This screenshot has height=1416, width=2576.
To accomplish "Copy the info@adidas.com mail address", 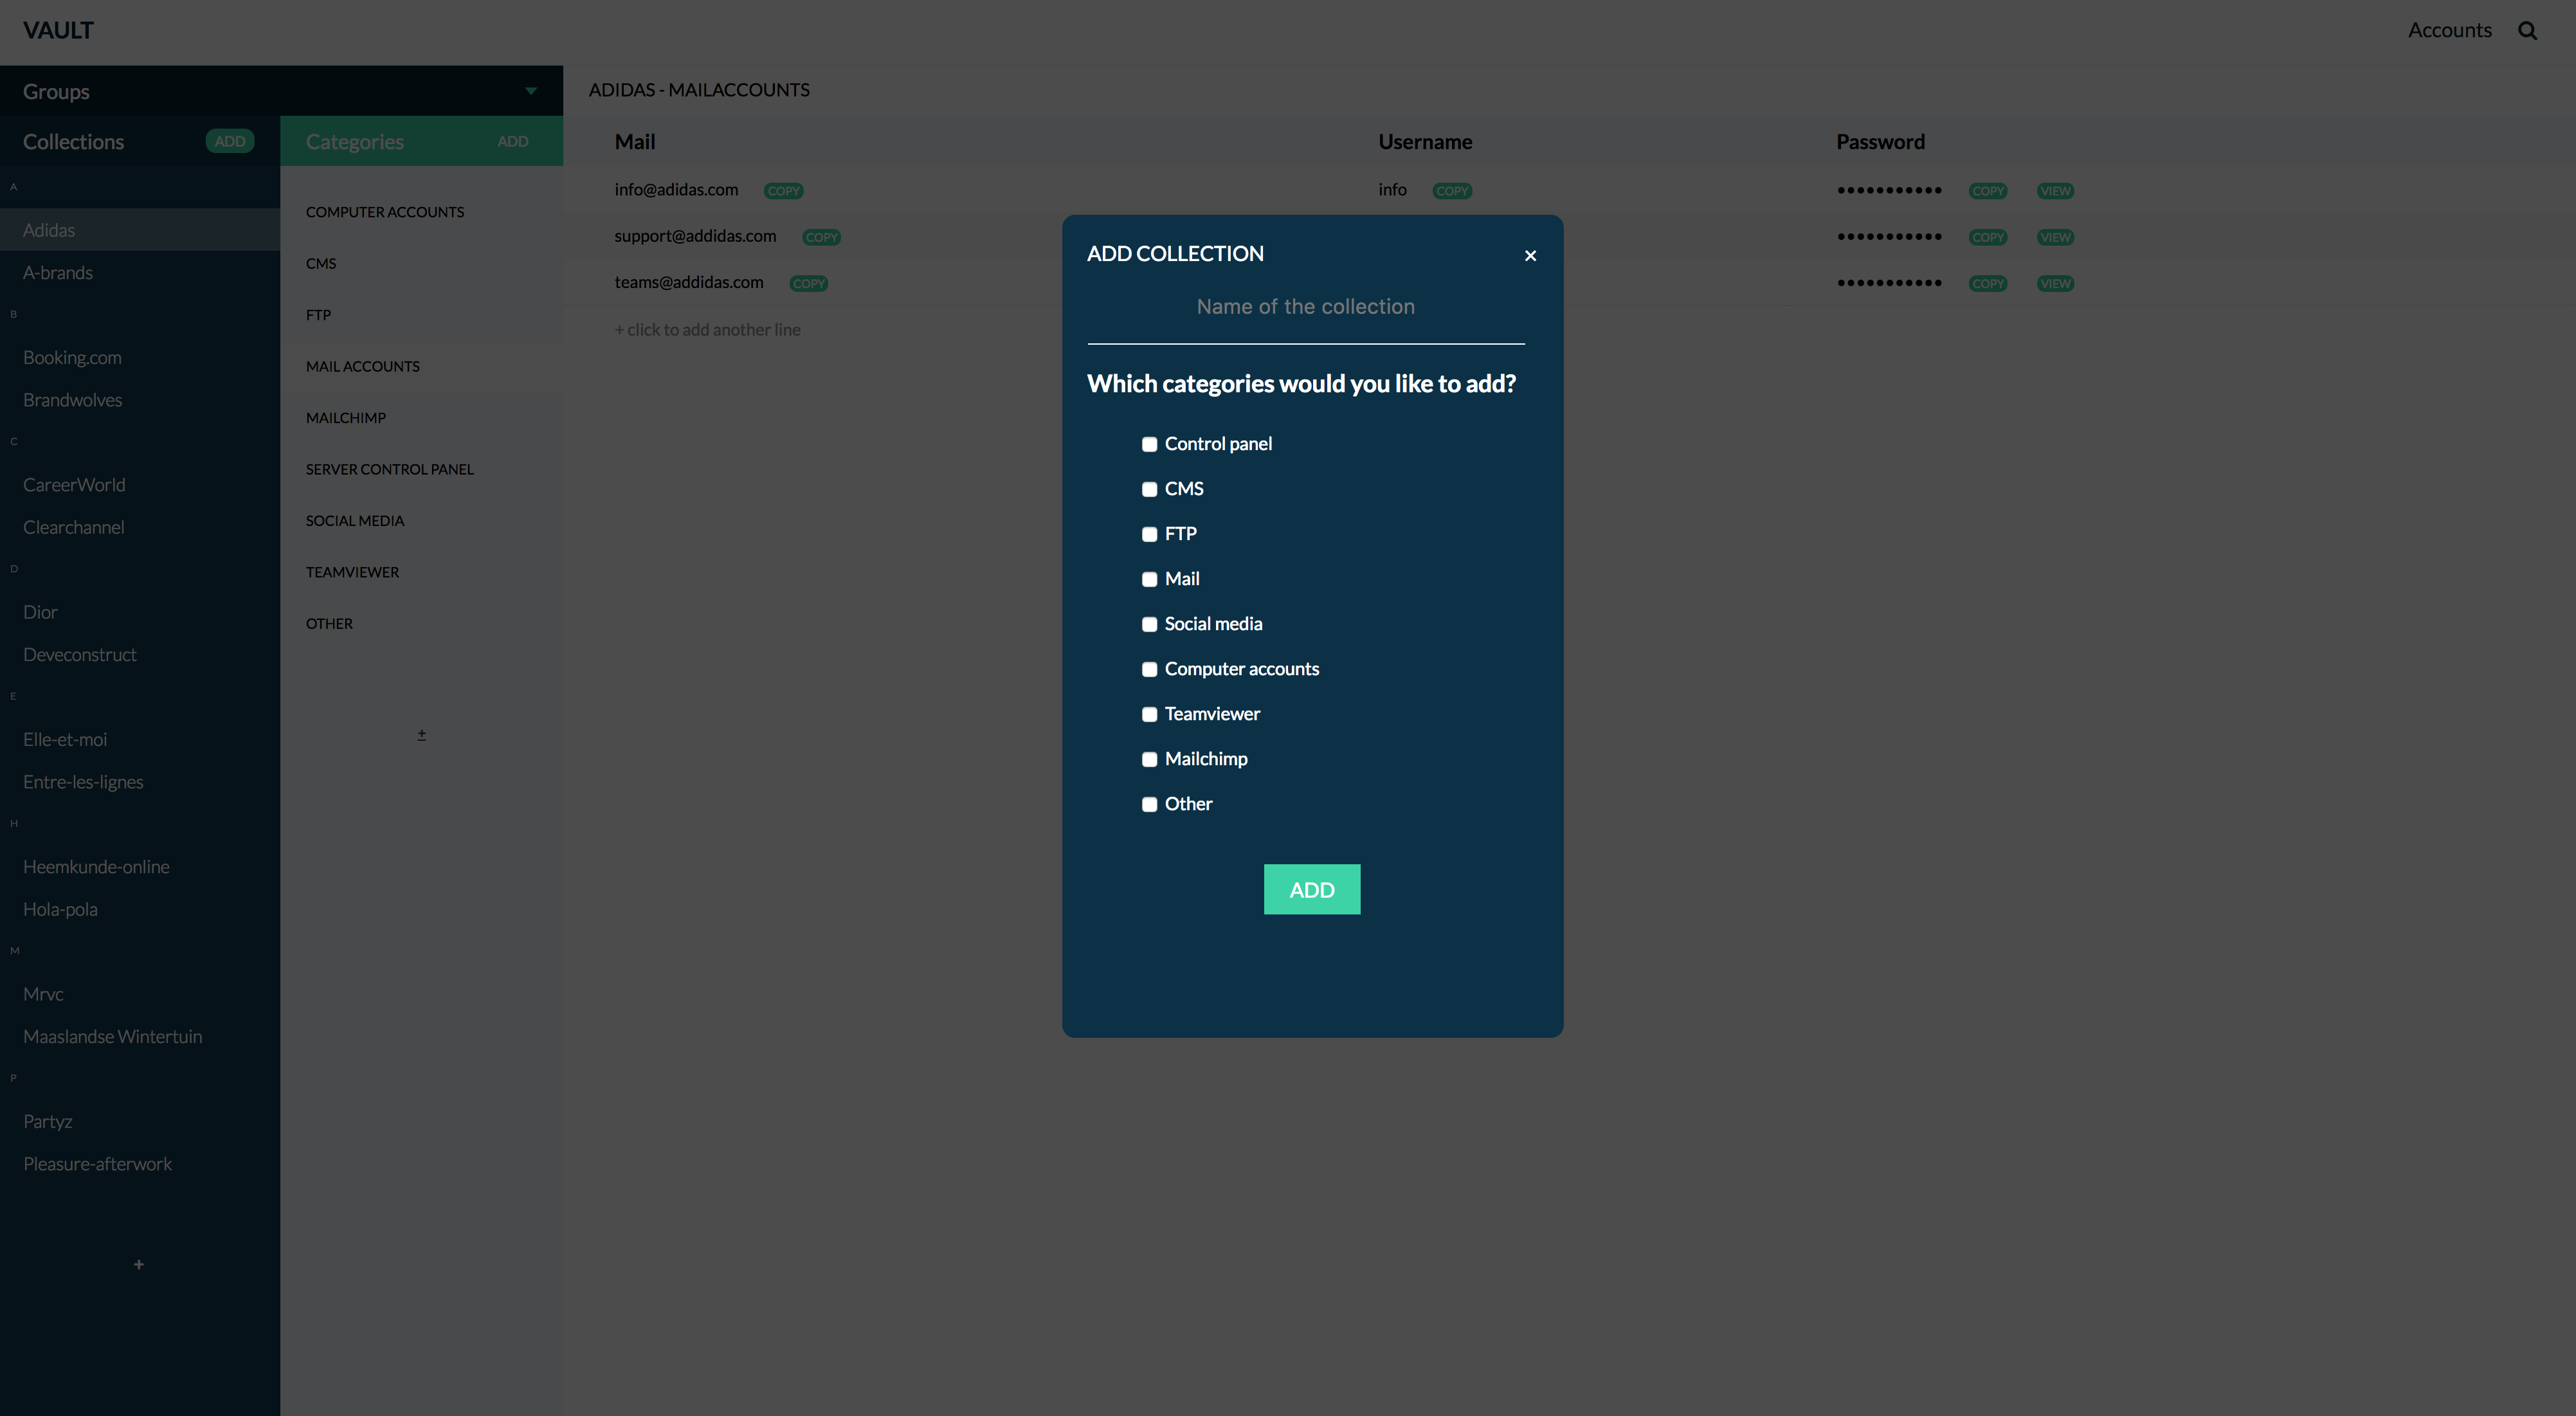I will [x=783, y=191].
